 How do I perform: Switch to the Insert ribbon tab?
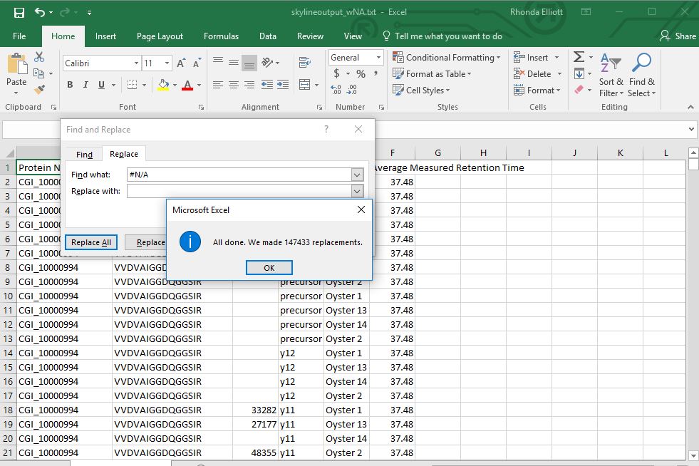click(x=105, y=36)
